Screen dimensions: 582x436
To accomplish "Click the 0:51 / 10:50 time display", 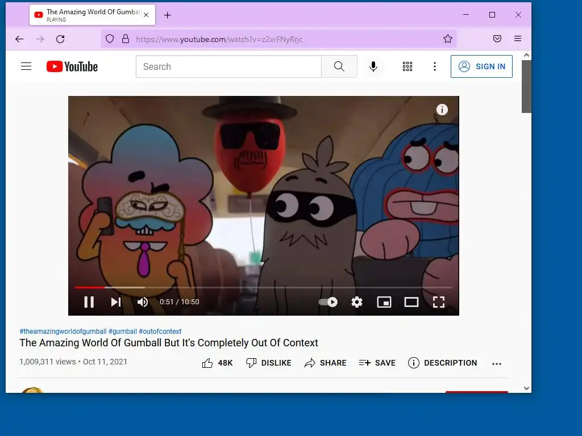I will [179, 302].
